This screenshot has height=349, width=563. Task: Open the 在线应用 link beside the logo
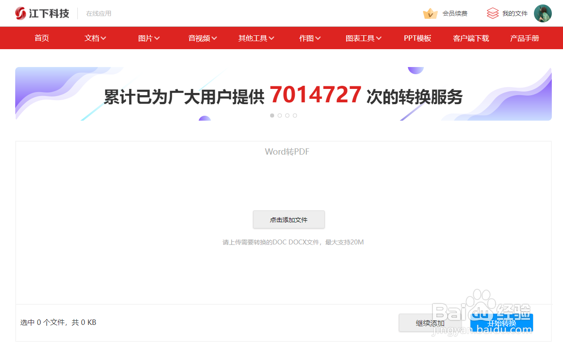click(98, 13)
